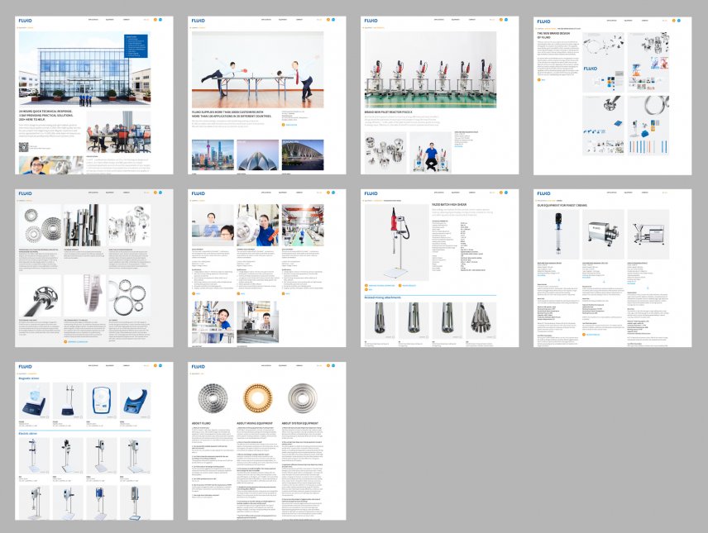Click the Electric stirrer section heading
Screen dimensions: 708x533
tap(31, 432)
